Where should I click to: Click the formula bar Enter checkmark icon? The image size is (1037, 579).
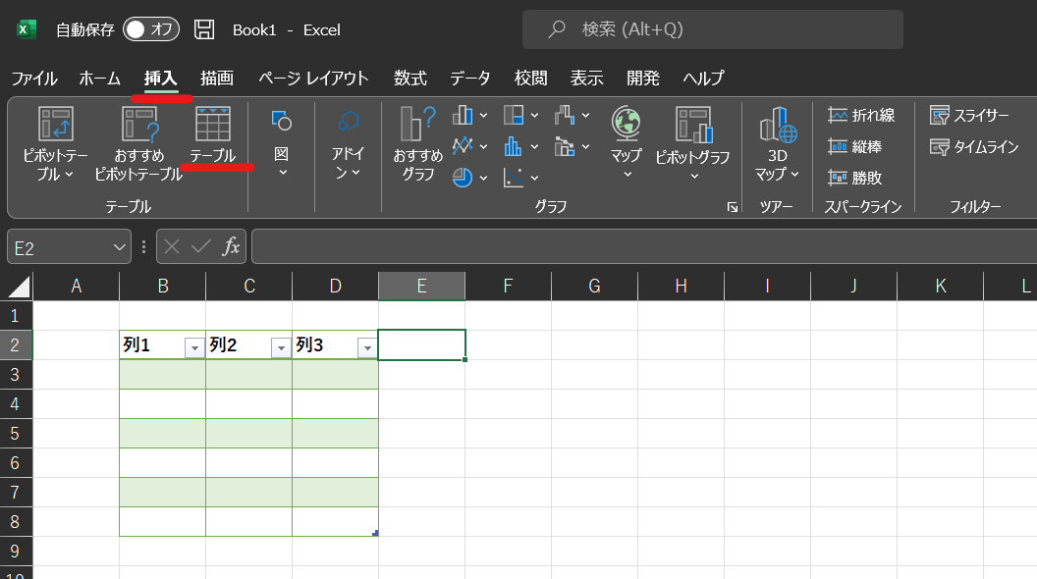tap(201, 247)
